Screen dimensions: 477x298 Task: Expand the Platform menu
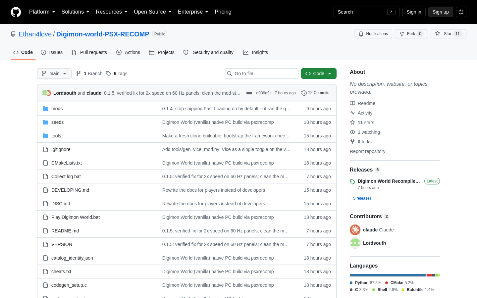pyautogui.click(x=42, y=12)
